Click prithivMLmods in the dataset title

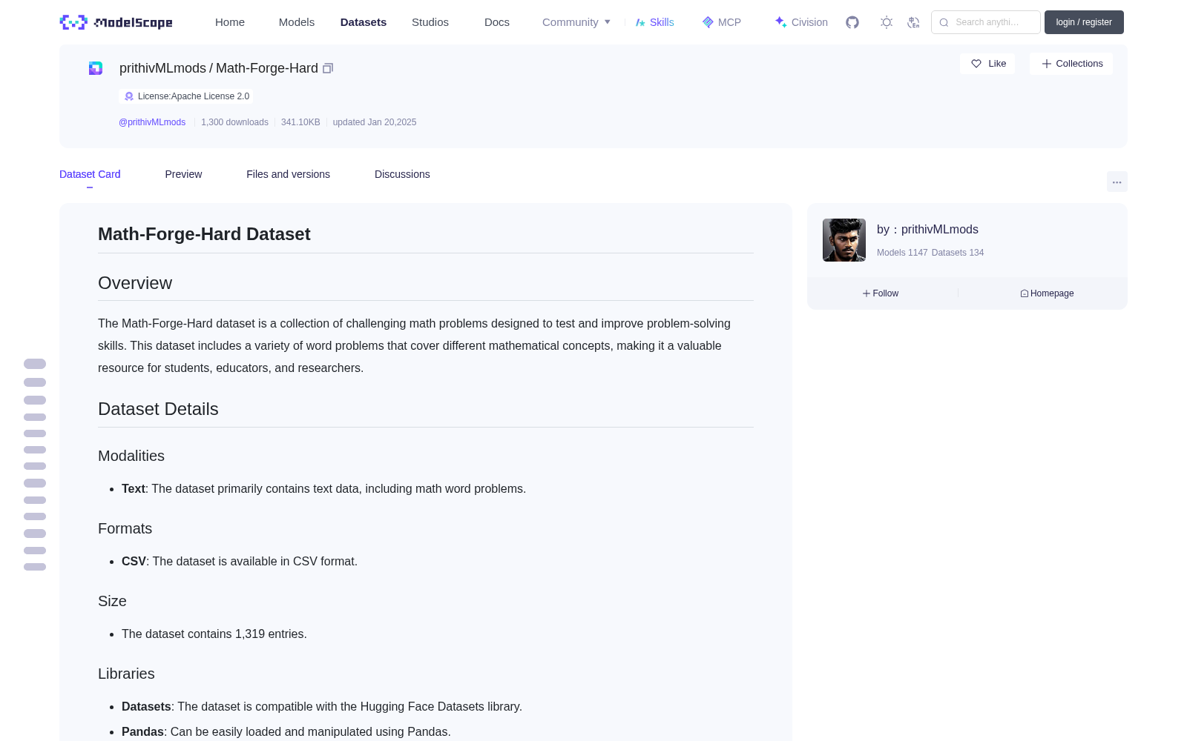coord(162,68)
